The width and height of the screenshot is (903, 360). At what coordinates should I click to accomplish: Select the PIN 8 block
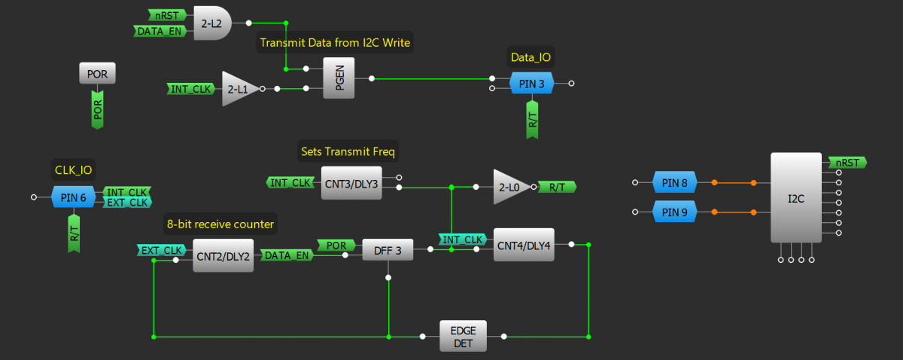674,182
